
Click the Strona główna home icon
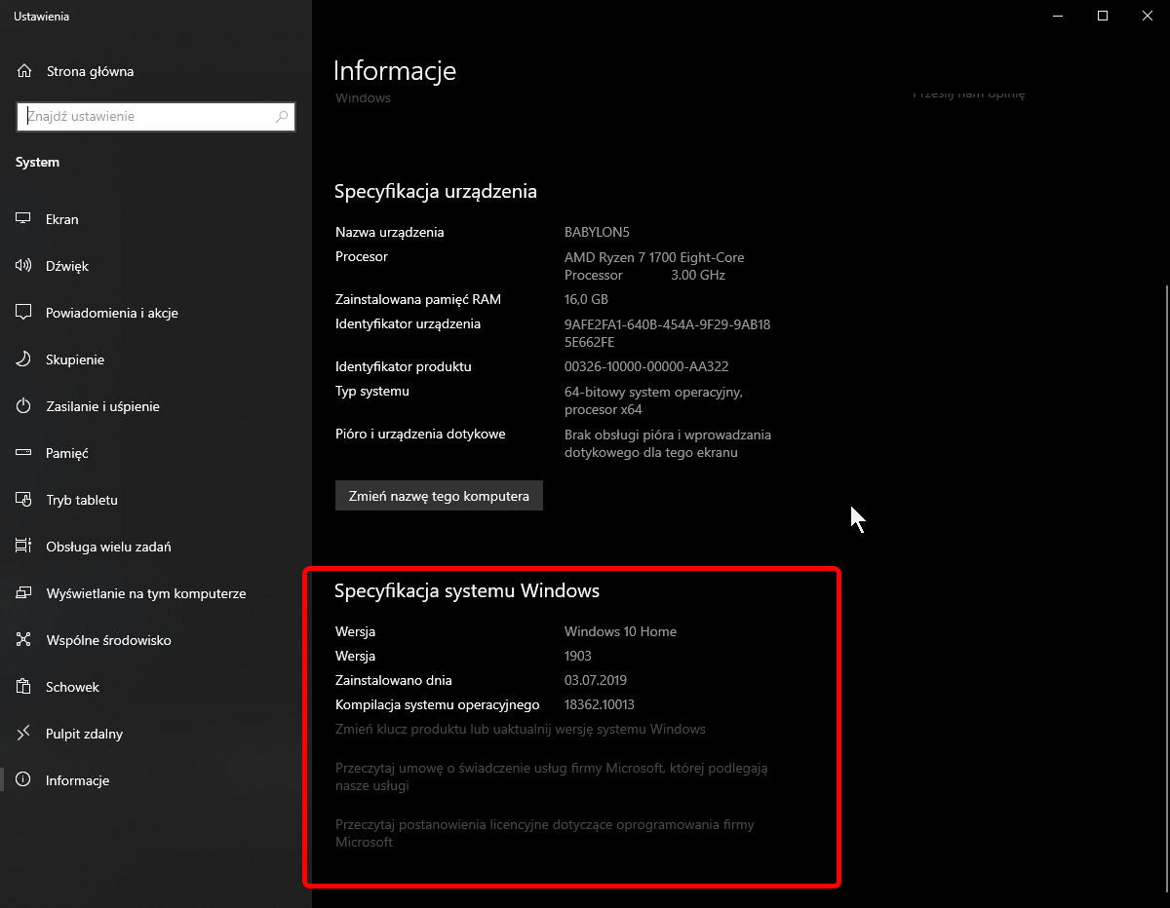24,71
